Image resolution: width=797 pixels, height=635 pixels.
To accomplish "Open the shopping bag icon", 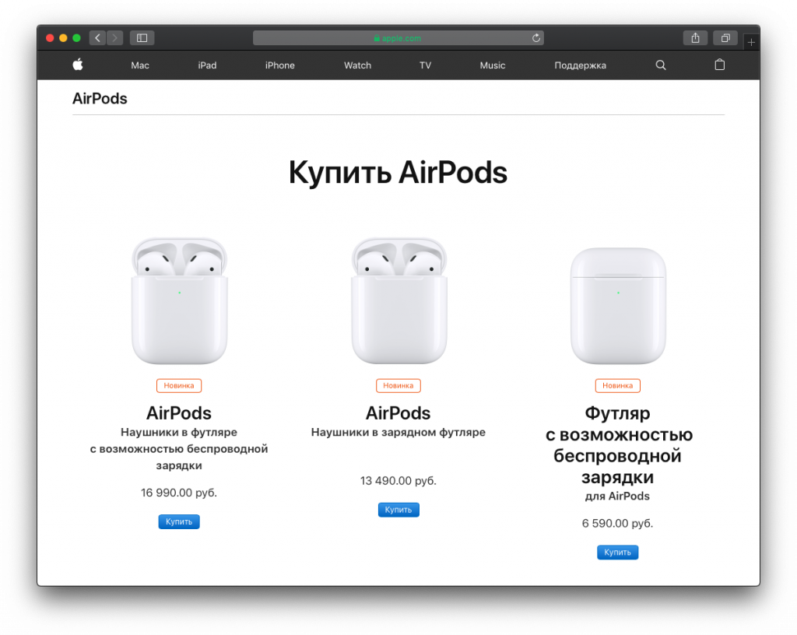I will click(x=719, y=65).
